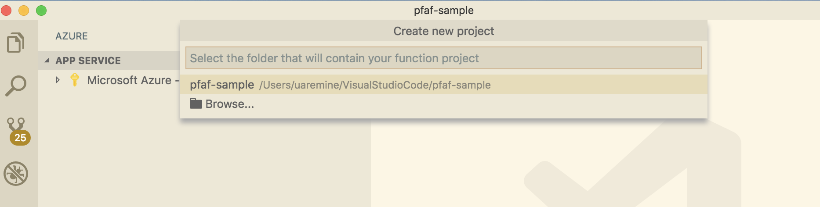Viewport: 820px width, 207px height.
Task: Open the Search view icon
Action: click(x=16, y=86)
